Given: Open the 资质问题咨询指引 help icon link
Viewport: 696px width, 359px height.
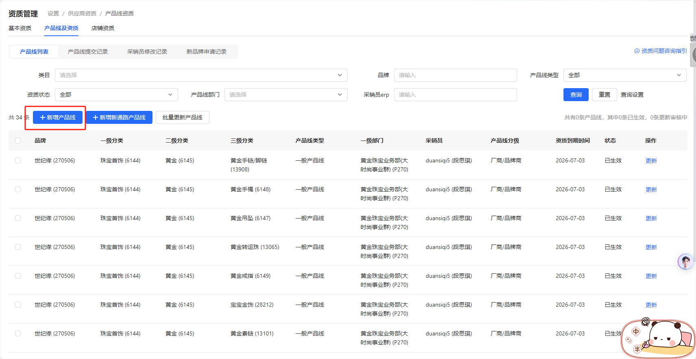Looking at the screenshot, I should (x=660, y=51).
